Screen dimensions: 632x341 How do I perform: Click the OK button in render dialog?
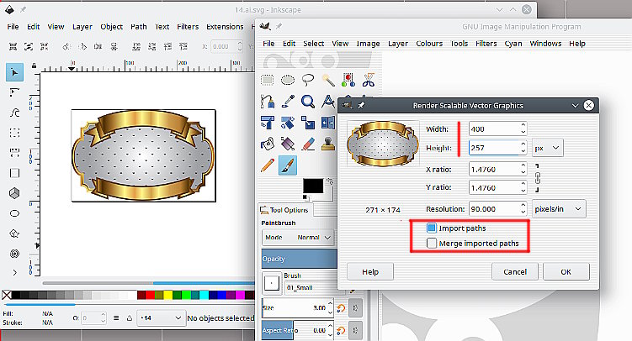pos(566,272)
